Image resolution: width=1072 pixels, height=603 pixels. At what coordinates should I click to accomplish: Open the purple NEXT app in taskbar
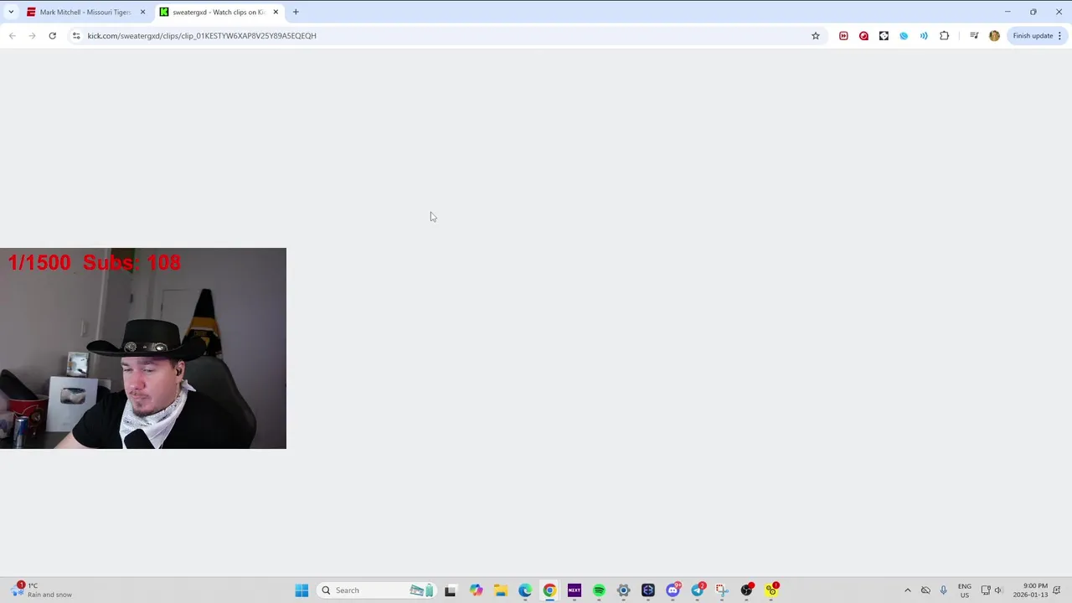(x=574, y=590)
